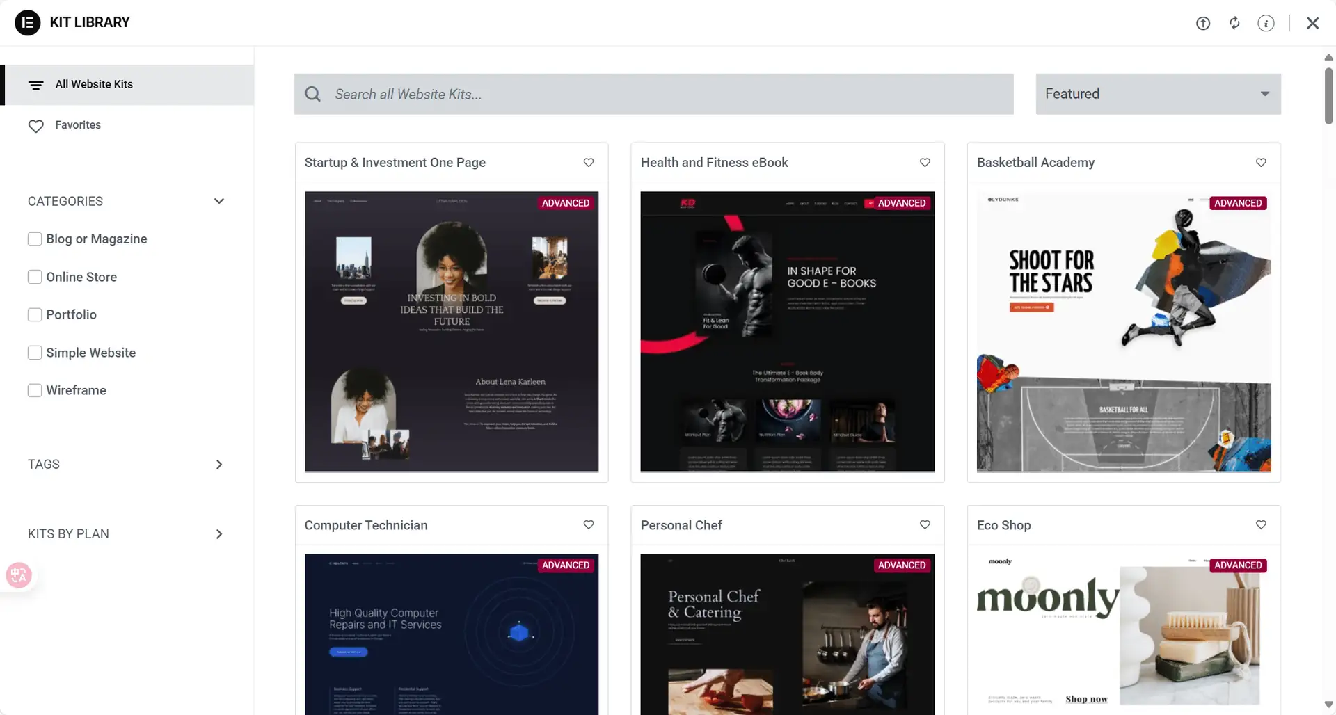Collapse the Categories section
This screenshot has height=715, width=1336.
click(219, 201)
